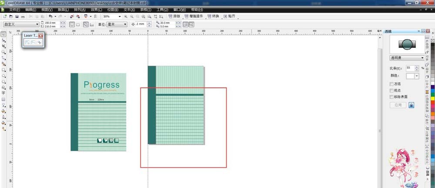Click the 应用 apply button
This screenshot has height=188, width=435.
(x=398, y=105)
